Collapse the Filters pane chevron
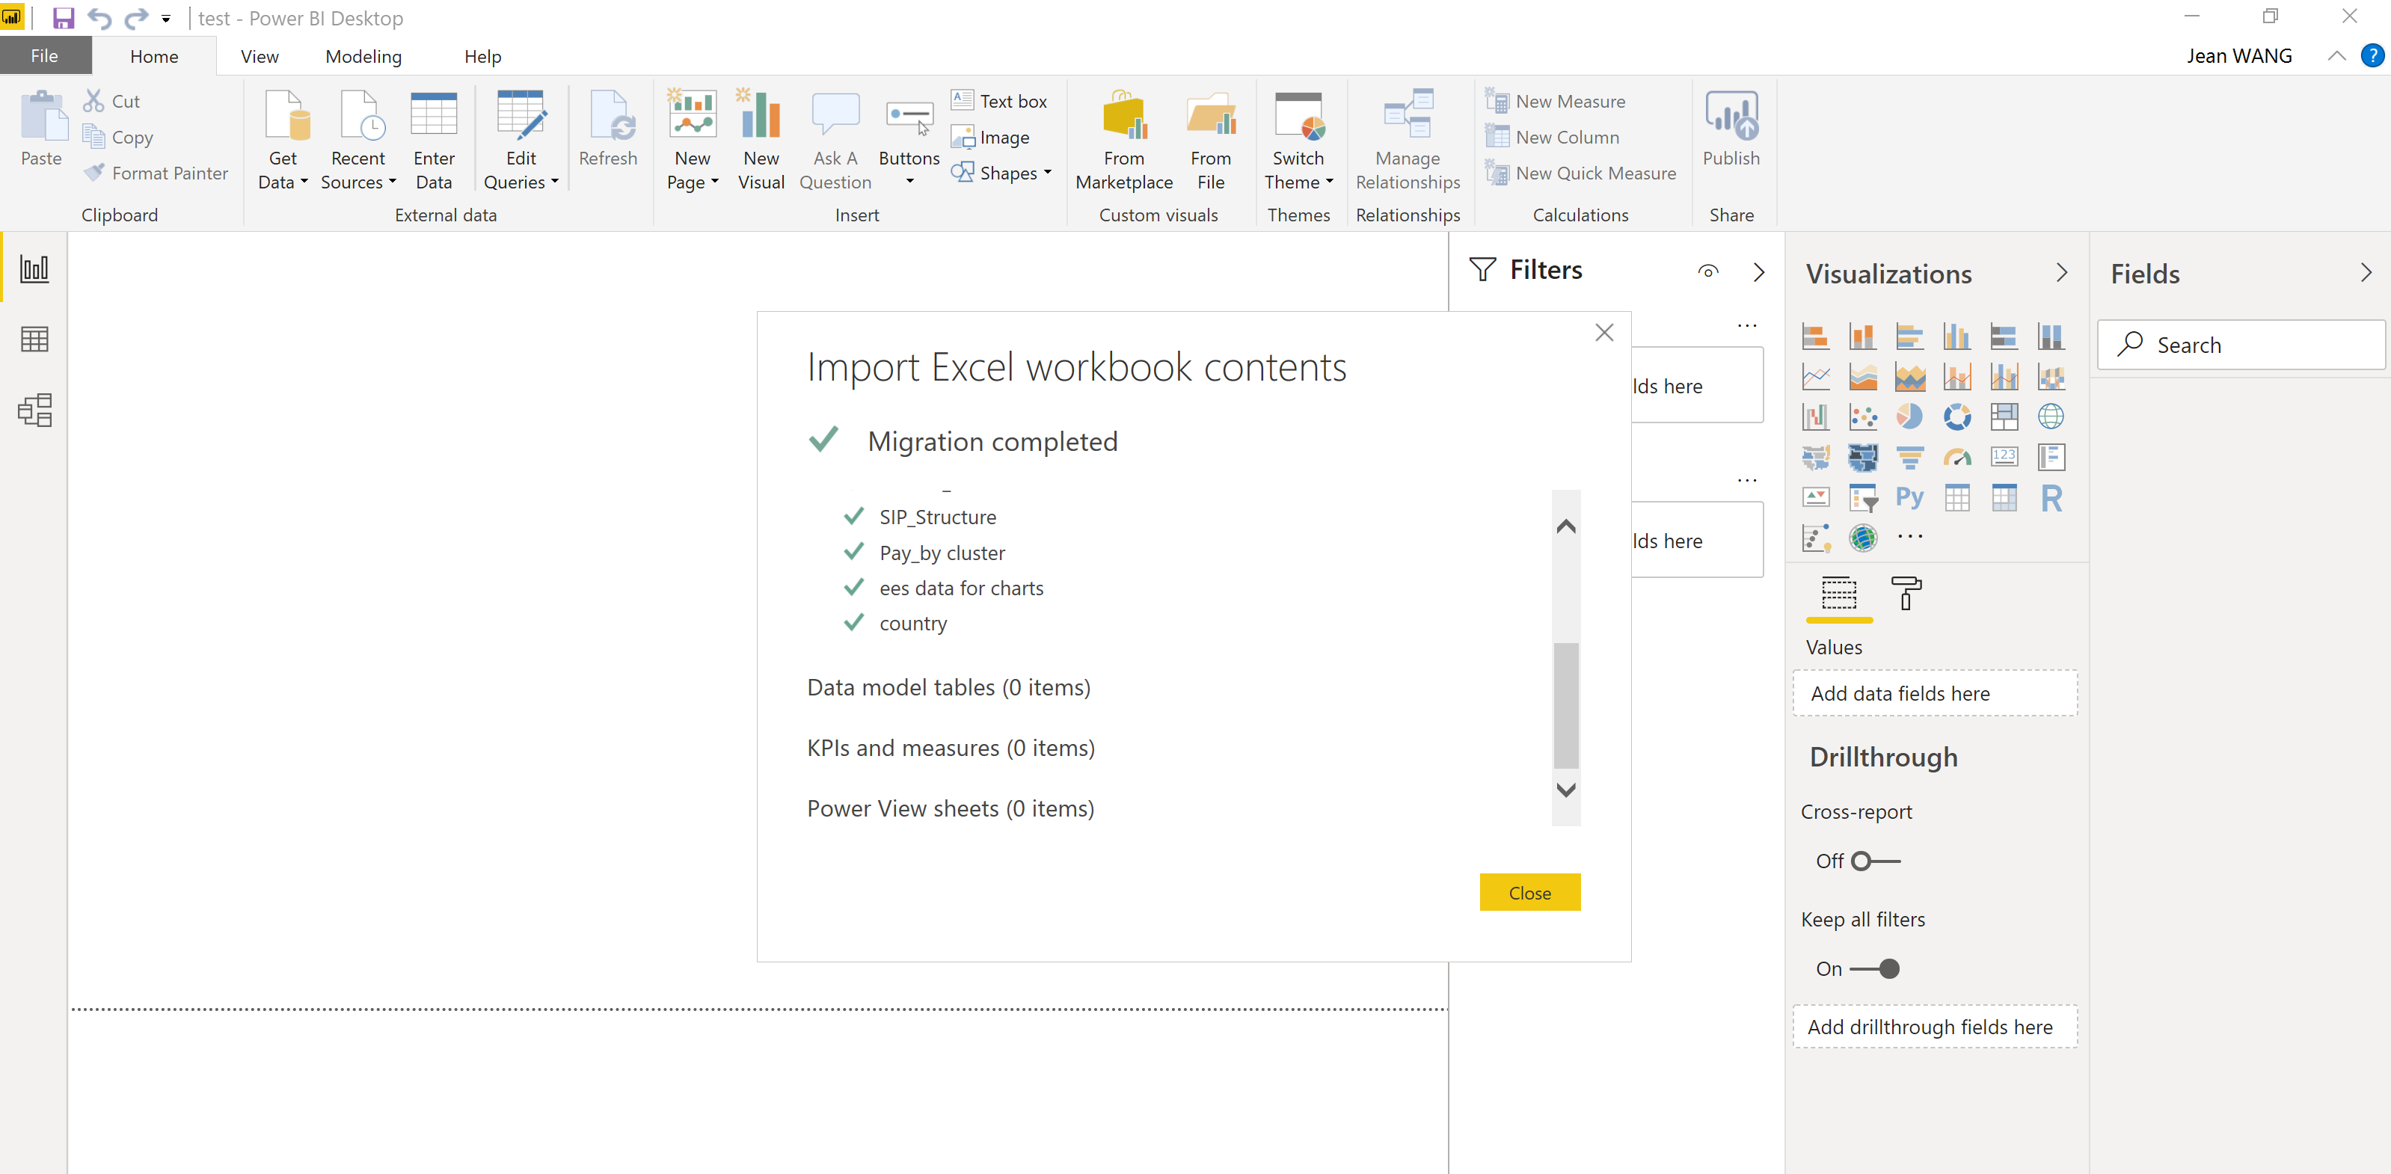Screen dimensions: 2391x1174 1758,272
